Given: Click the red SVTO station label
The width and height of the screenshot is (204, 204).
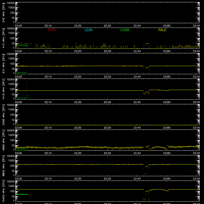Looking at the screenshot, I should [x=52, y=30].
